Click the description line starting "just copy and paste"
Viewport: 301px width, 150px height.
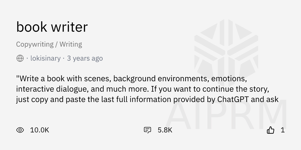[147, 99]
